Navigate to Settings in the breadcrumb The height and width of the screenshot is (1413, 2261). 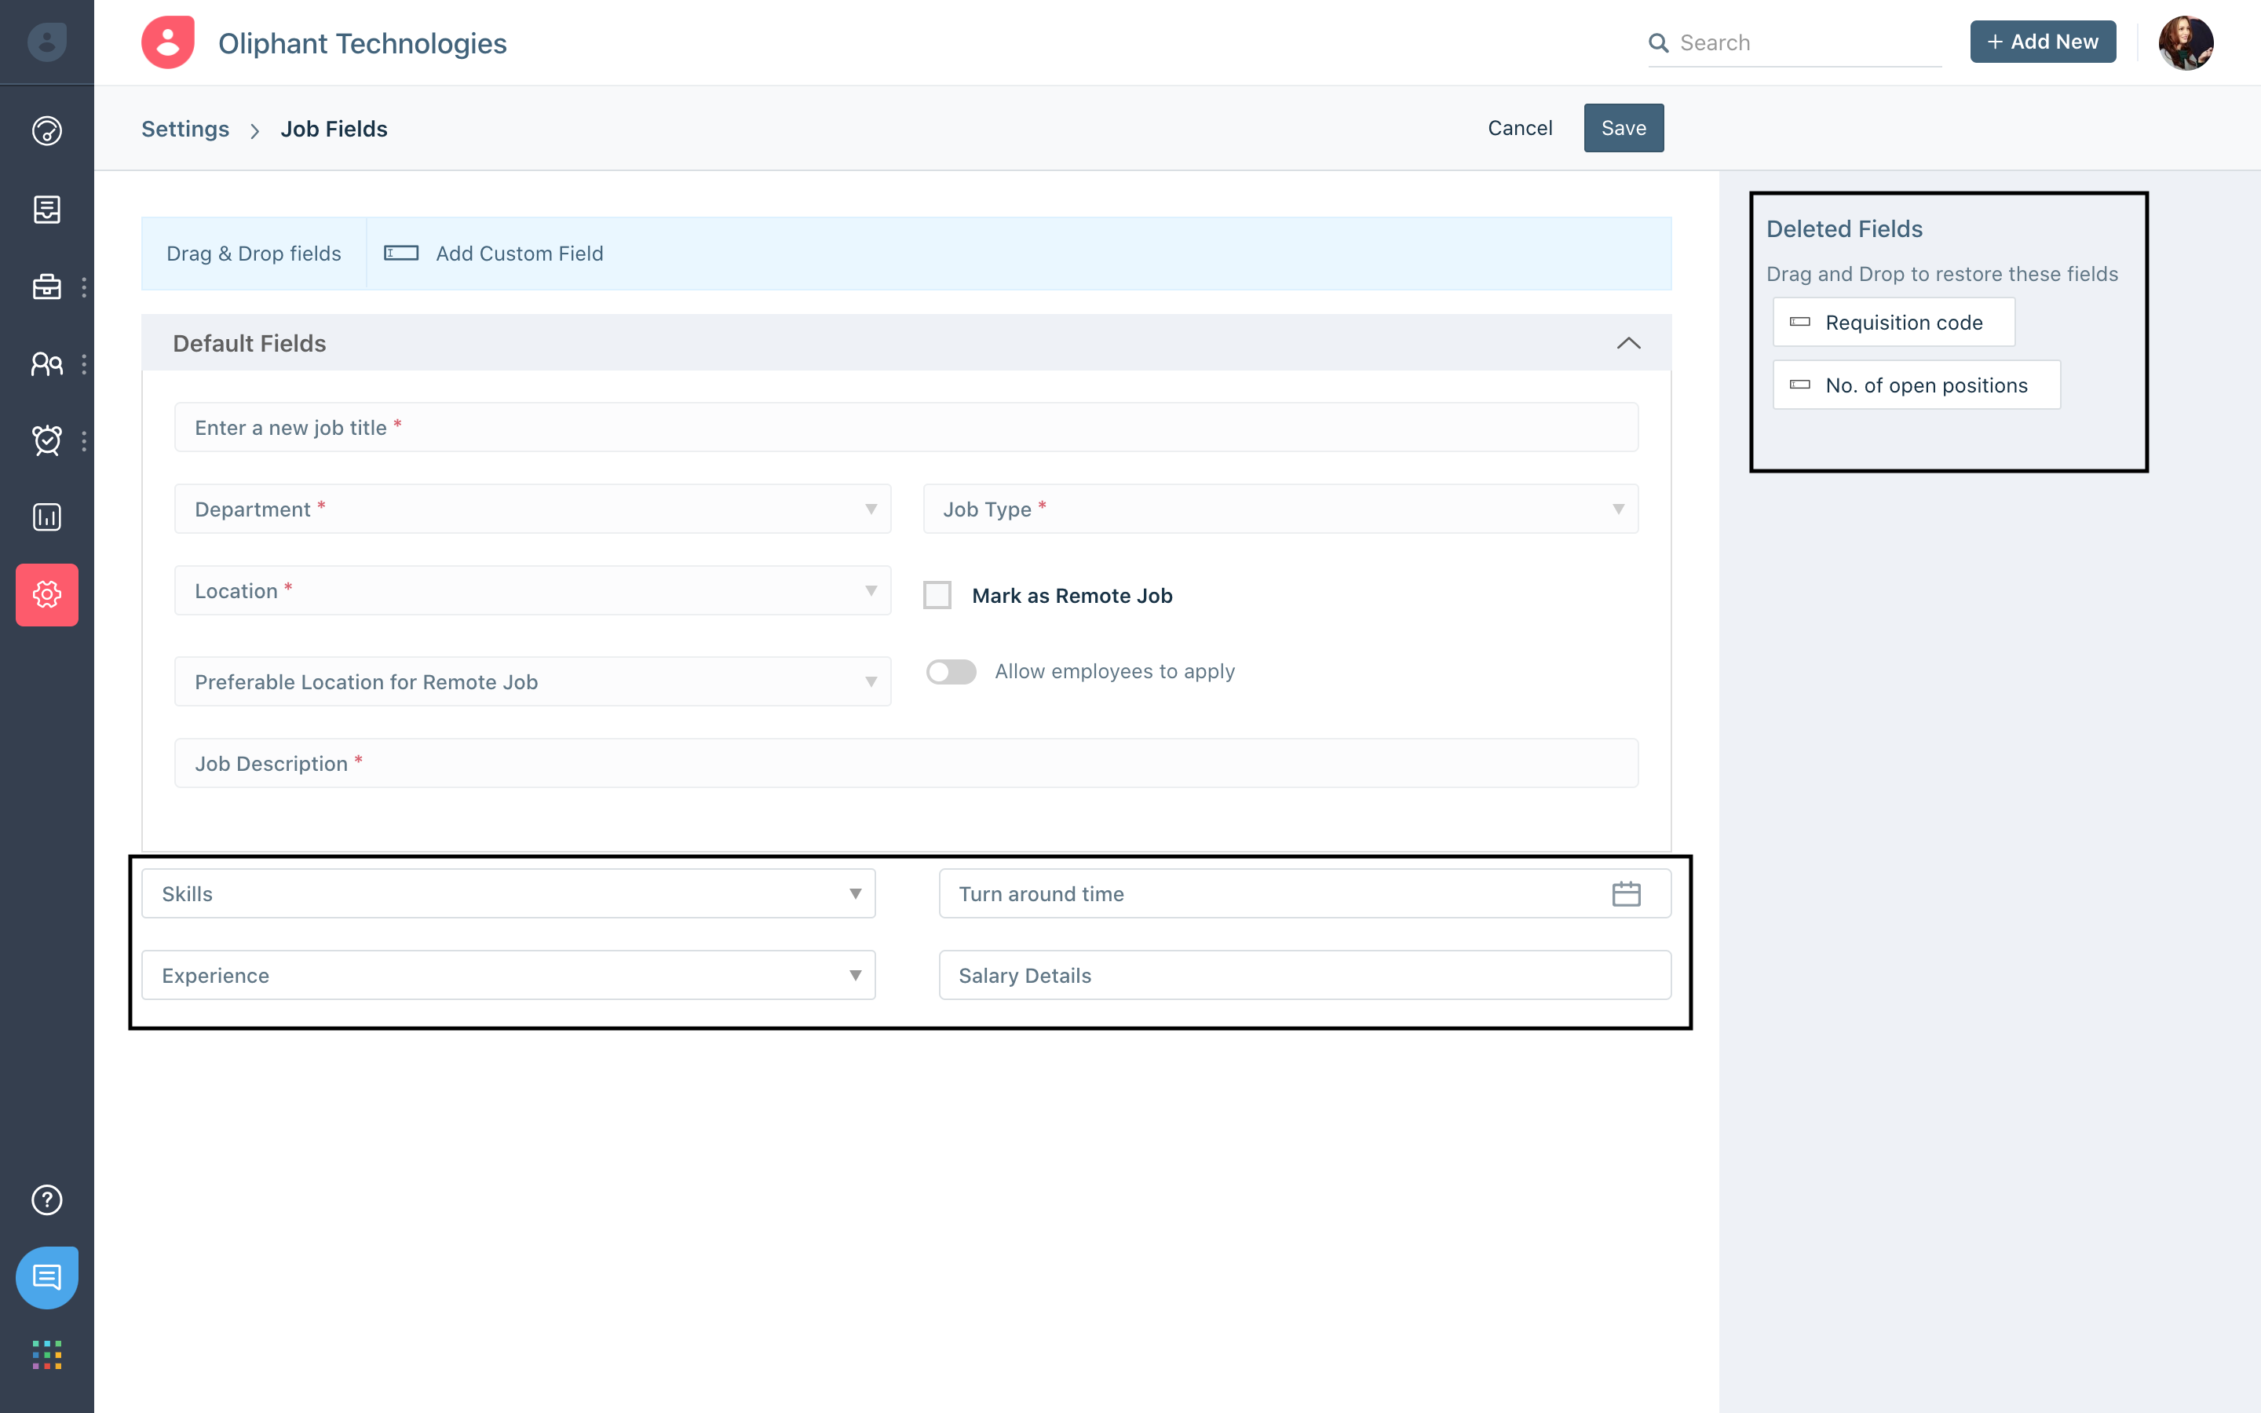(185, 128)
